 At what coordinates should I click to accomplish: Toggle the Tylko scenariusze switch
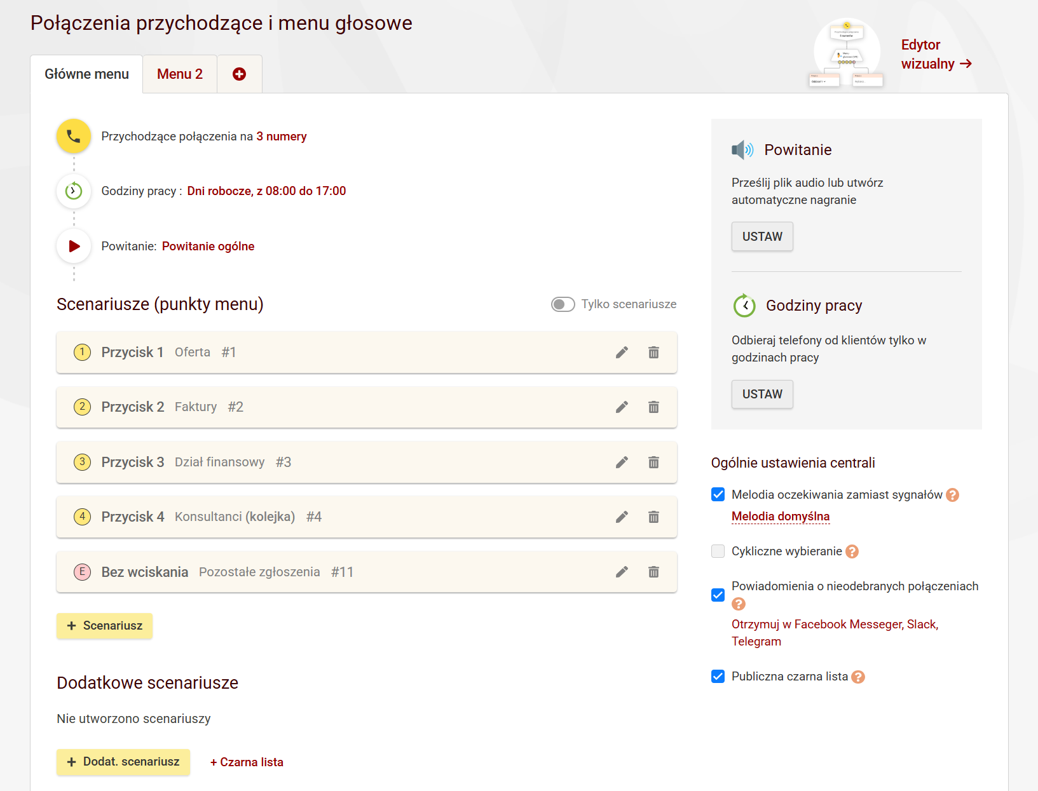click(563, 304)
